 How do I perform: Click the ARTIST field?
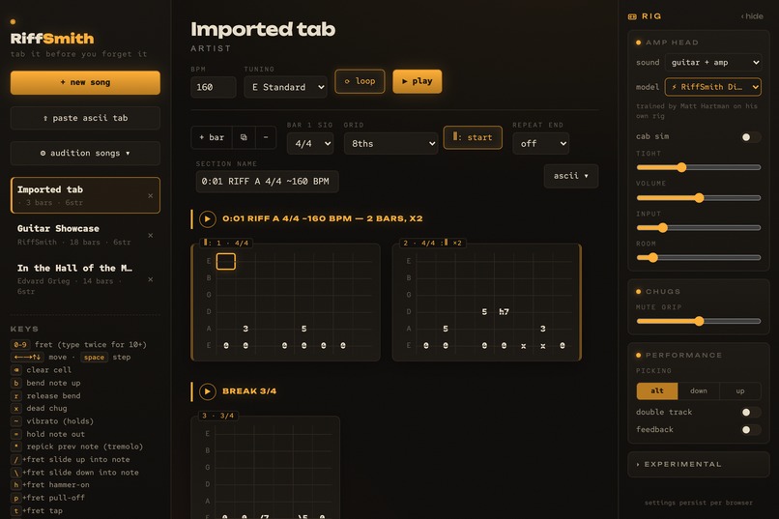[x=211, y=48]
